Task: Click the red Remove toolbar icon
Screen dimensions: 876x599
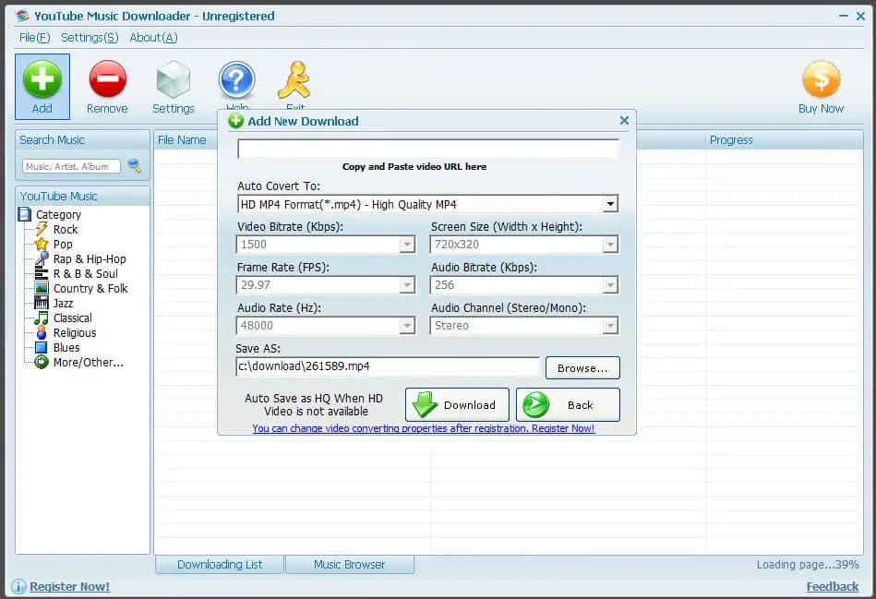Action: tap(107, 80)
